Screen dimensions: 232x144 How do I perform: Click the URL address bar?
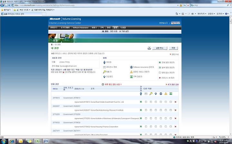[x=95, y=5]
